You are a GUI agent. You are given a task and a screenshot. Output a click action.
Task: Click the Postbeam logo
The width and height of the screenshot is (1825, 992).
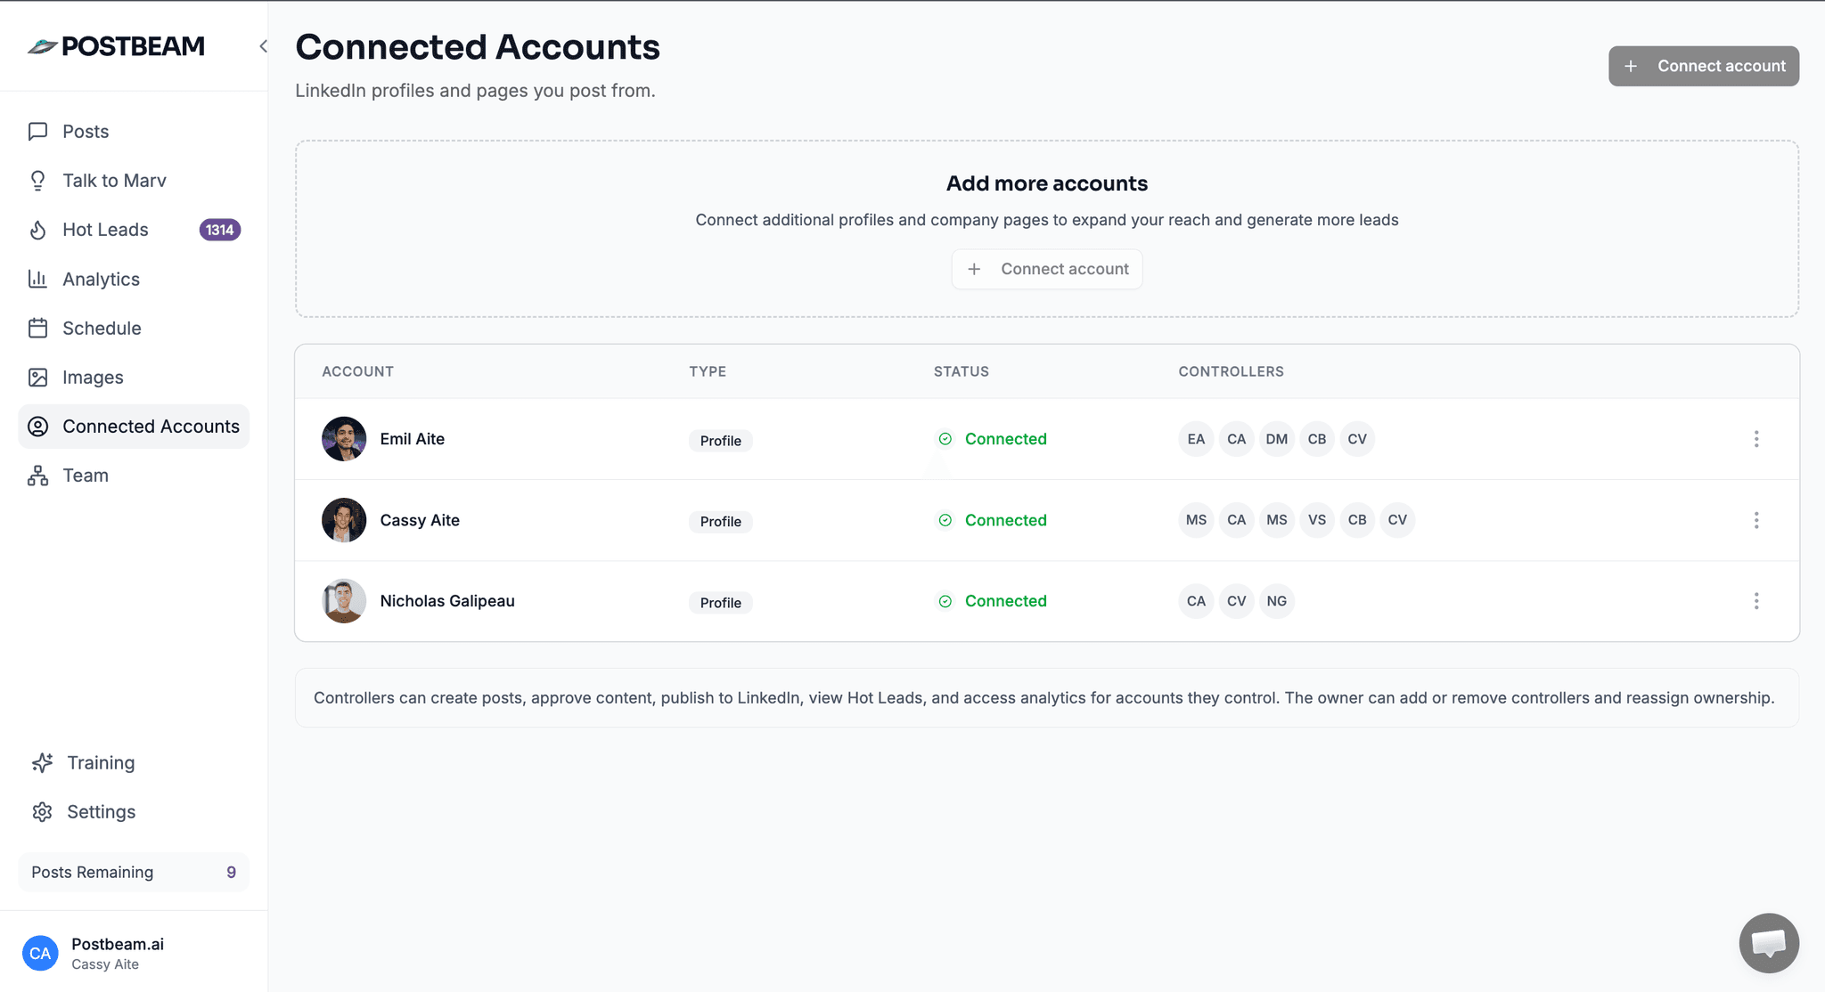pos(116,45)
